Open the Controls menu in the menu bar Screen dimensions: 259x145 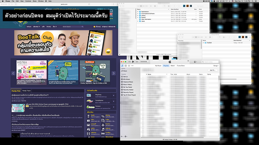click(28, 1)
